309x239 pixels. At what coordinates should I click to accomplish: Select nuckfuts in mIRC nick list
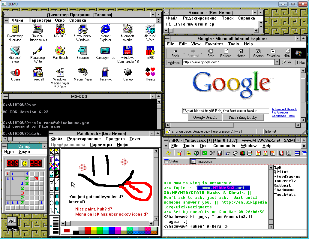pyautogui.click(x=285, y=195)
